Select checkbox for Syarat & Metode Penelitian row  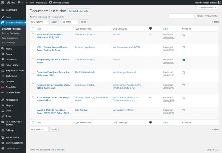[33, 109]
